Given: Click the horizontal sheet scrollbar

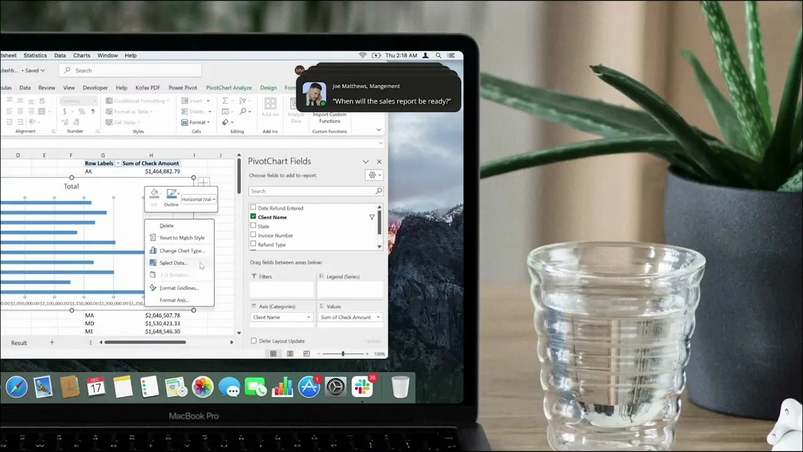Looking at the screenshot, I should coord(145,342).
